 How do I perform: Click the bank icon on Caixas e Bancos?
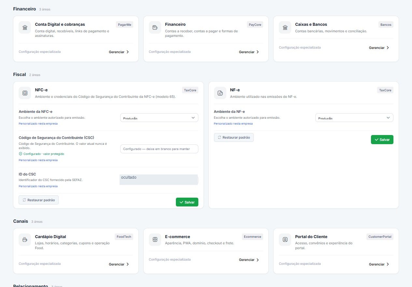point(285,27)
